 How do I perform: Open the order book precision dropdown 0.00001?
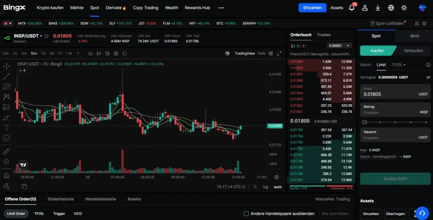pos(340,46)
